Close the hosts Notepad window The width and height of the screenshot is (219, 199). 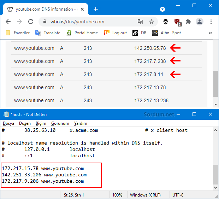pos(210,114)
